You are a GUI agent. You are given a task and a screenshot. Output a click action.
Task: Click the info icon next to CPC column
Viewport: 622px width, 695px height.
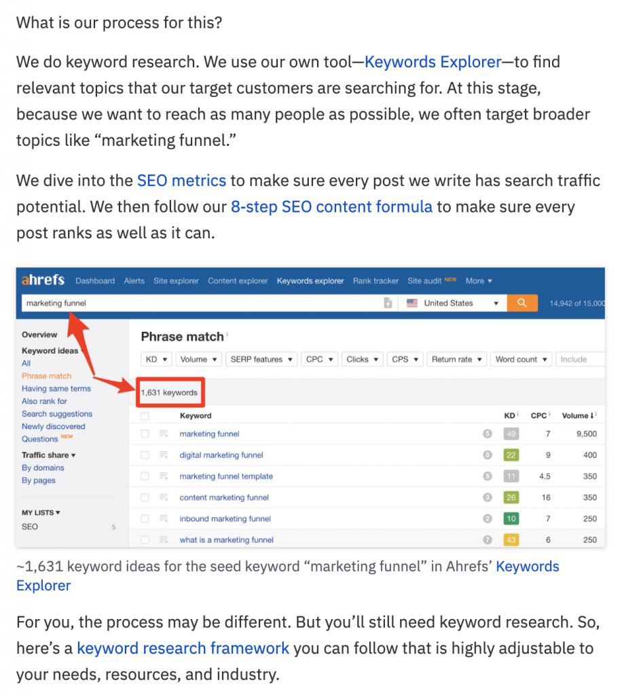(x=549, y=414)
